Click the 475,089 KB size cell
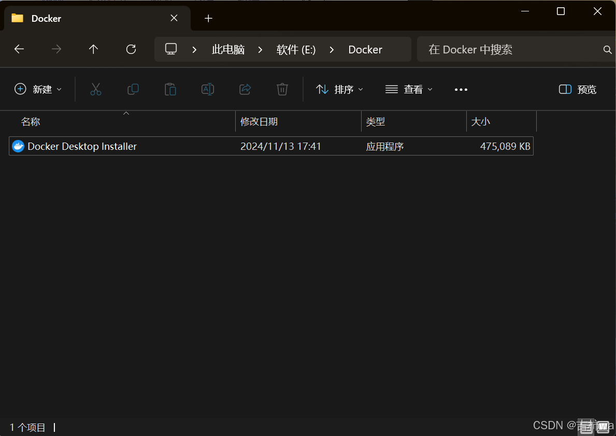Image resolution: width=616 pixels, height=436 pixels. [x=505, y=146]
